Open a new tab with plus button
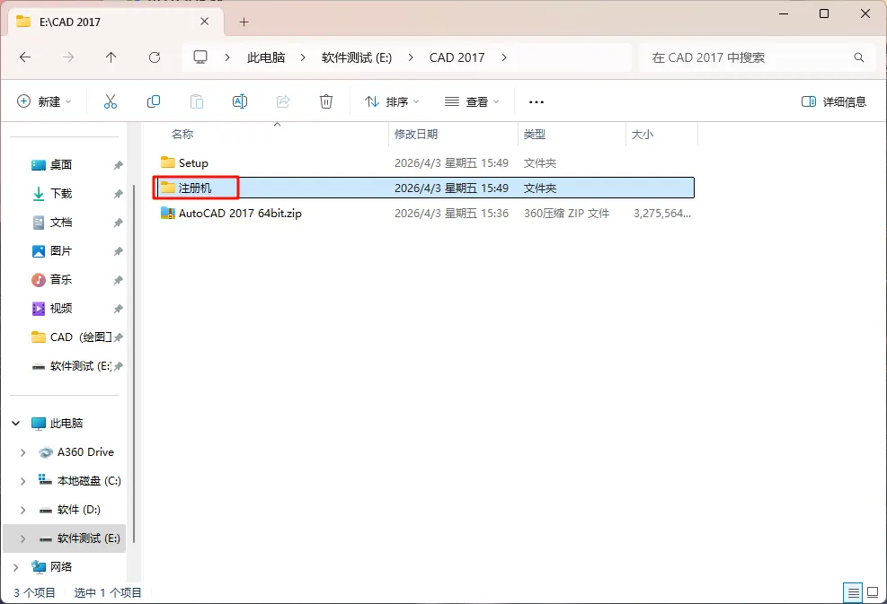This screenshot has width=887, height=604. pyautogui.click(x=244, y=22)
